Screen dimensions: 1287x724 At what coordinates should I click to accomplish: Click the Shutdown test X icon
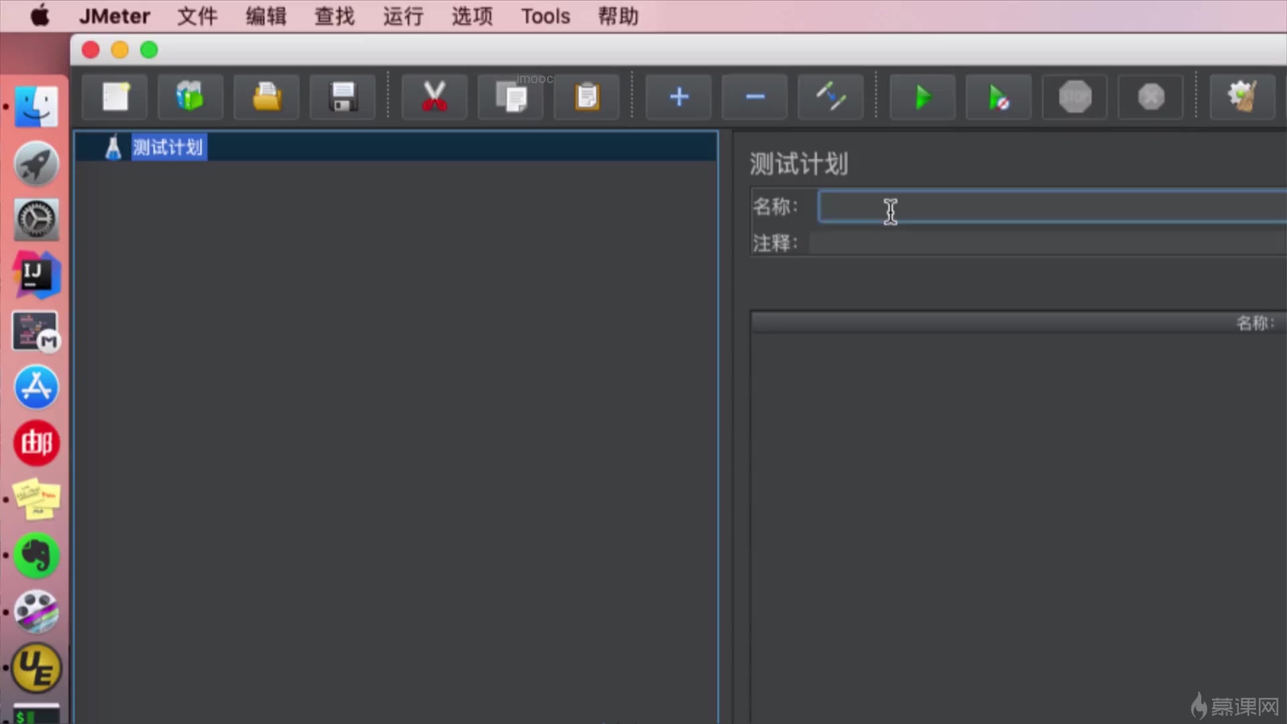(1151, 97)
